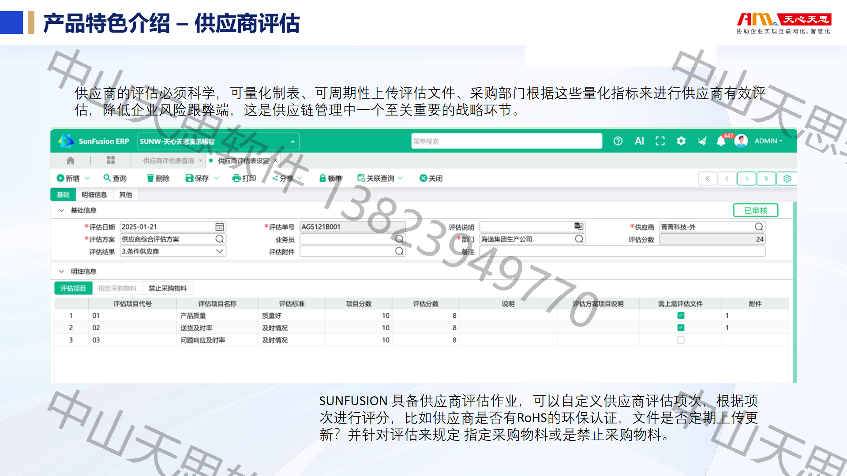Click the lookup icon in 评估附件 field
847x476 pixels.
click(399, 251)
